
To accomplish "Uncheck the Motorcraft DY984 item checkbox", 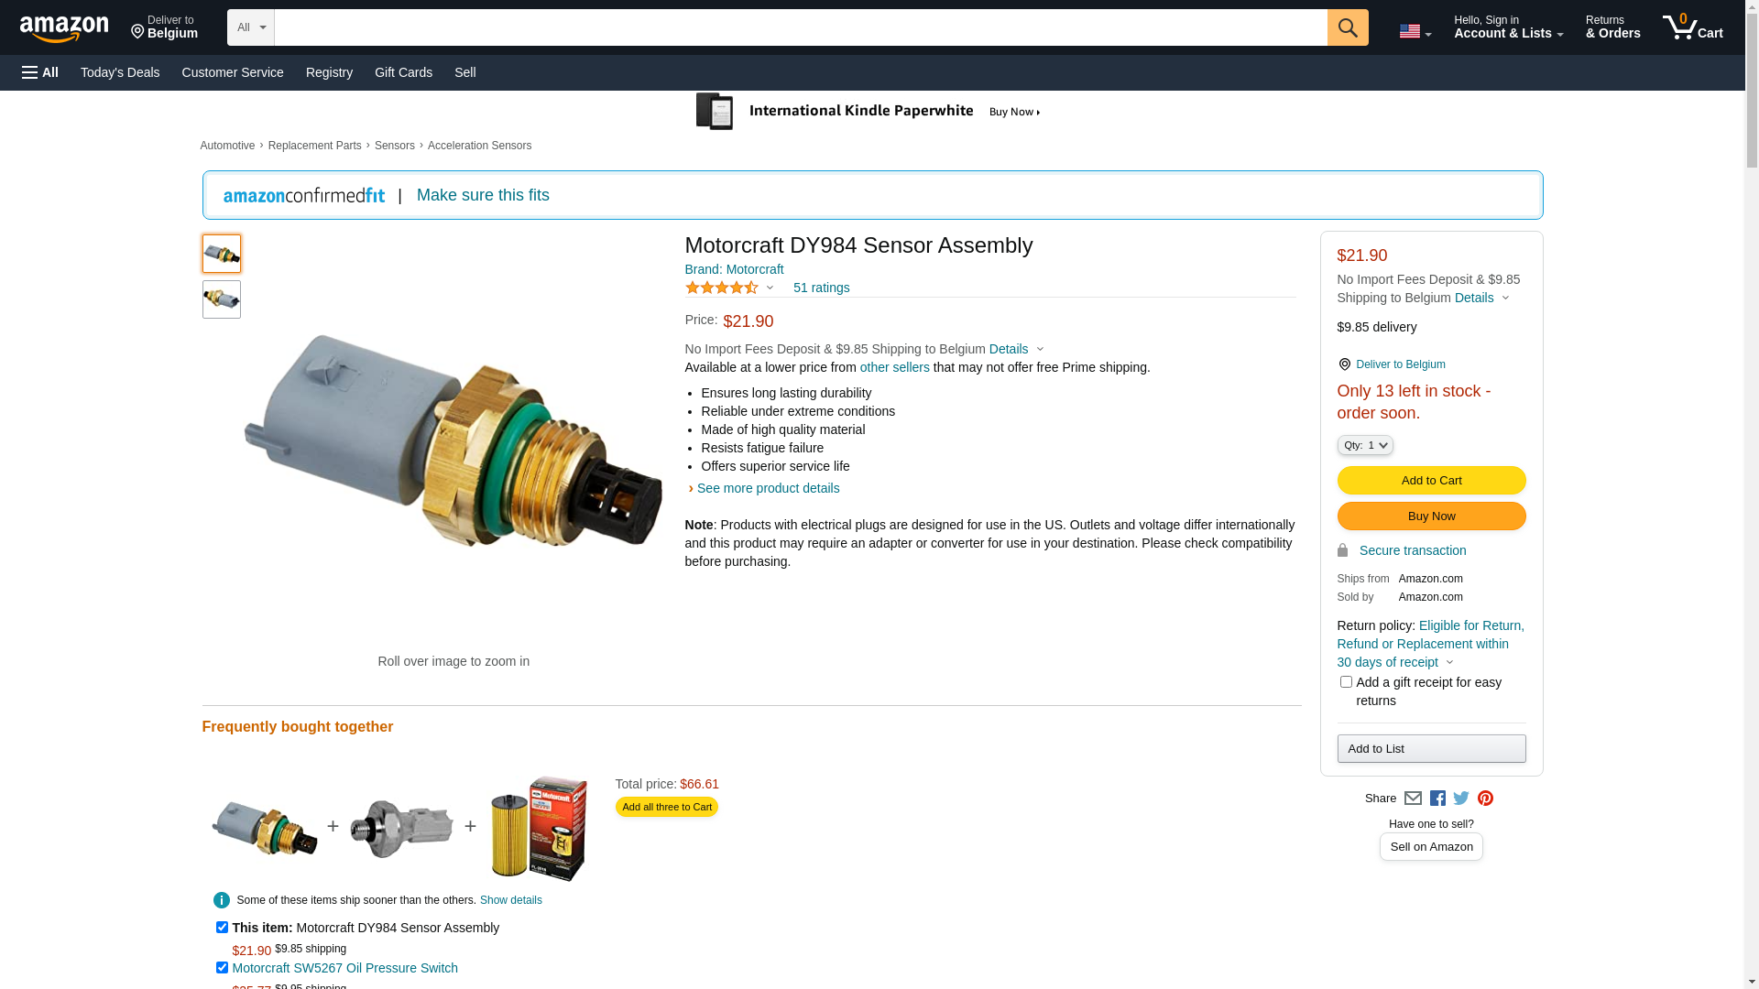I will pos(222,928).
